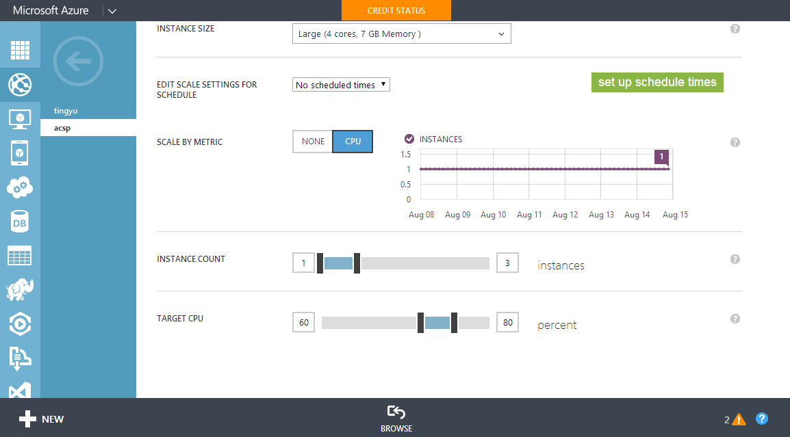Click the help icon beside Target CPU

tap(735, 319)
